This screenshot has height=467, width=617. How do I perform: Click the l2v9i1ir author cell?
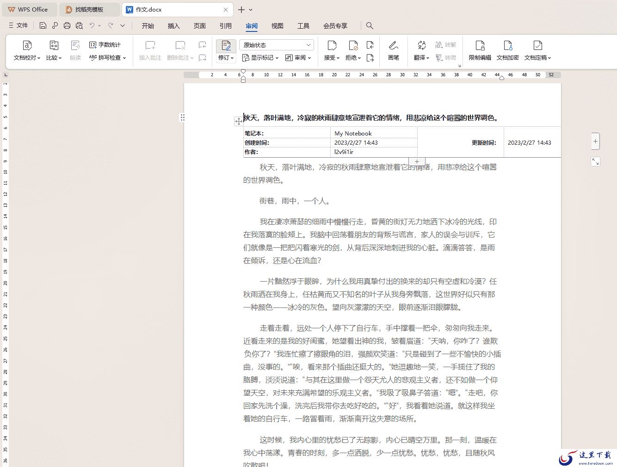point(374,152)
